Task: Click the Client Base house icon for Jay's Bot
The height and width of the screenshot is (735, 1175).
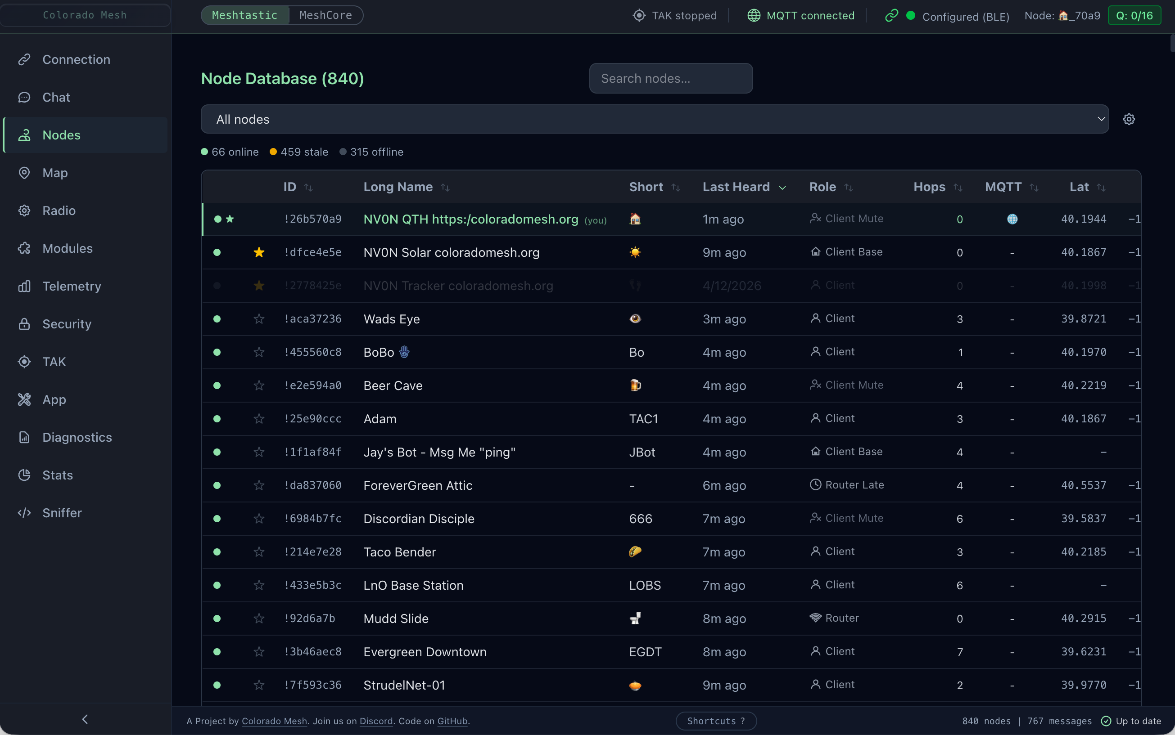Action: click(815, 452)
